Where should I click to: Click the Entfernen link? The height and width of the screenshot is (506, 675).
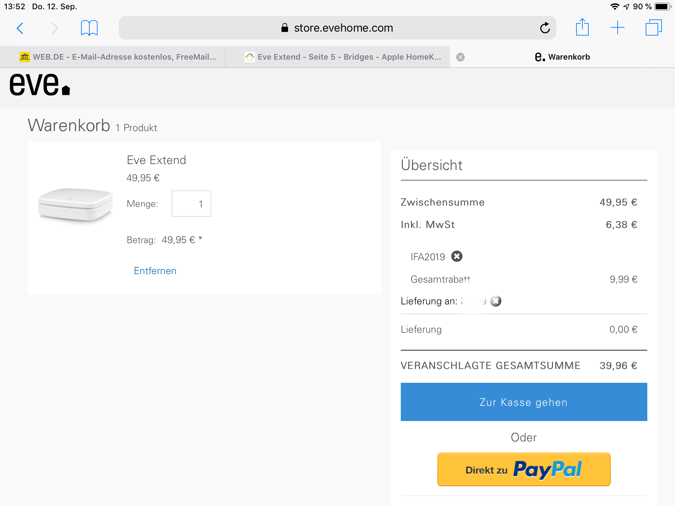[x=155, y=271]
